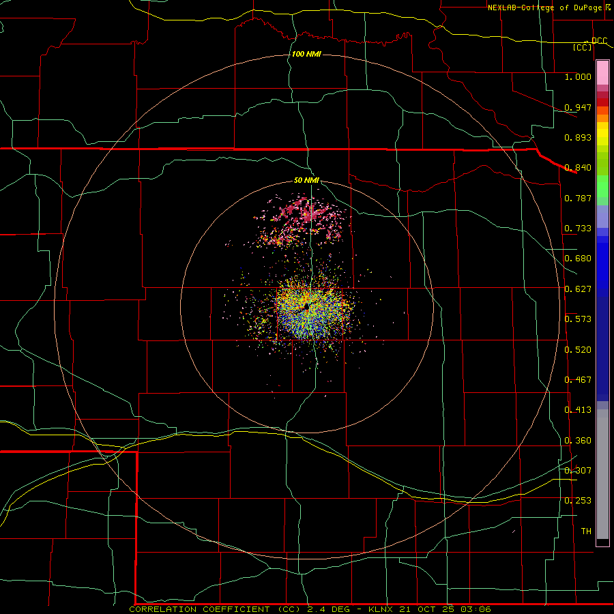Click the DCC label above the color scale

pyautogui.click(x=599, y=41)
